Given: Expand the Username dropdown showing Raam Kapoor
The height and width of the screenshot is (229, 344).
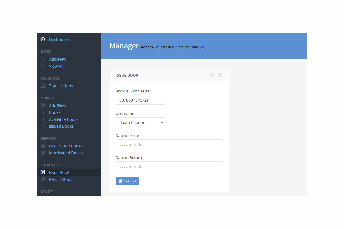Looking at the screenshot, I should pos(140,123).
